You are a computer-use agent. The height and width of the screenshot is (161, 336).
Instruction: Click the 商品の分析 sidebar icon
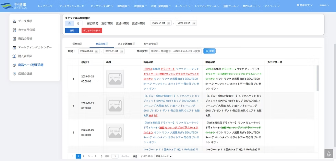[14, 39]
